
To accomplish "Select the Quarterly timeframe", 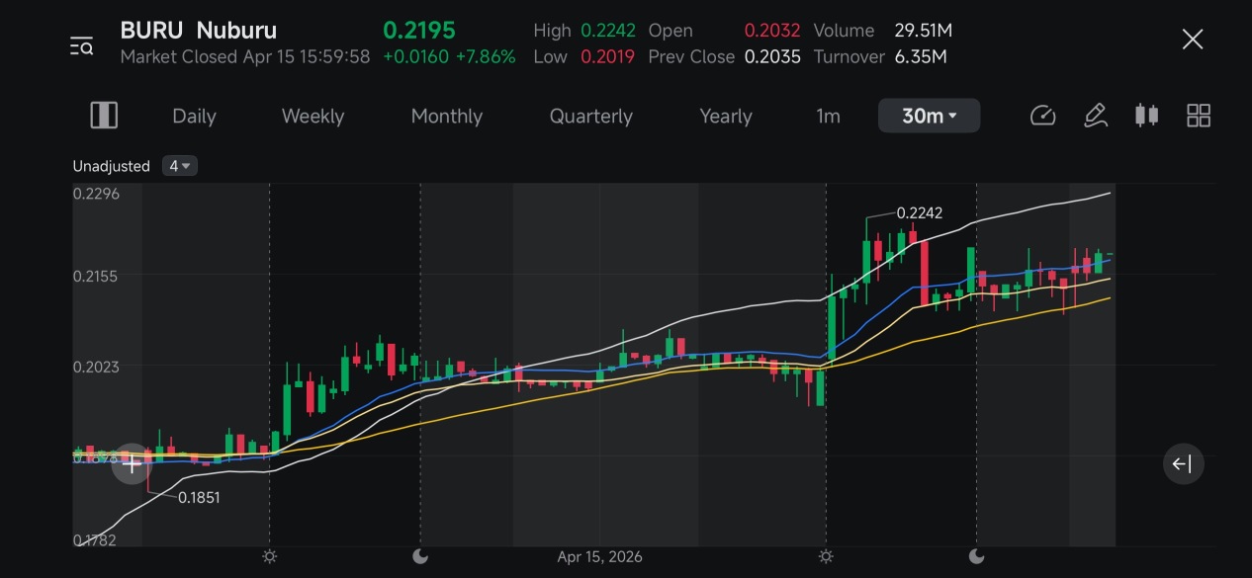I will [591, 116].
